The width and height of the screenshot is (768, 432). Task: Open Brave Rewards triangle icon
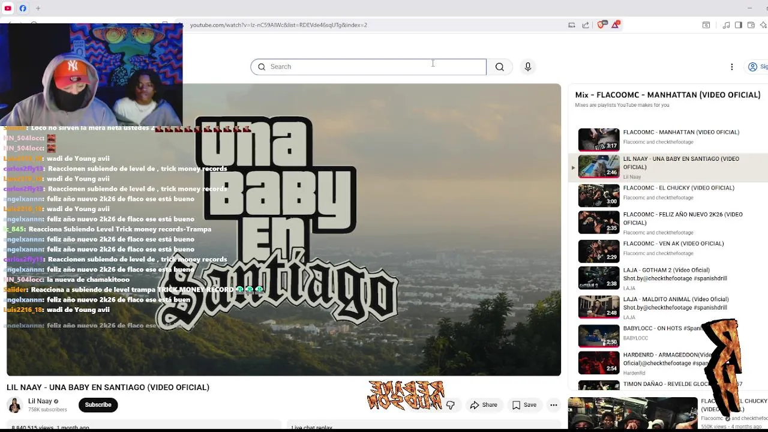click(616, 25)
